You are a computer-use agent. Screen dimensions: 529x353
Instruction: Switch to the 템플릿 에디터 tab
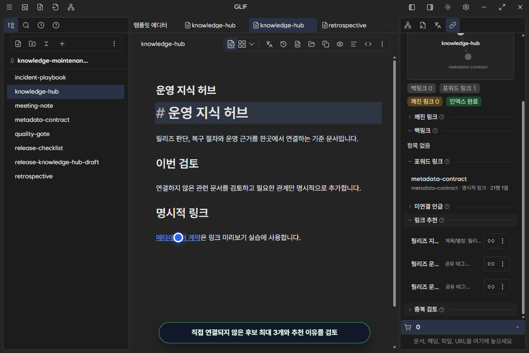click(x=150, y=25)
